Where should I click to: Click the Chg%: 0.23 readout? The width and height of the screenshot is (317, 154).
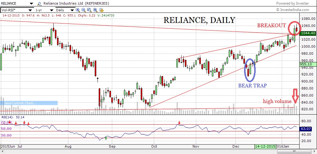pyautogui.click(x=86, y=15)
